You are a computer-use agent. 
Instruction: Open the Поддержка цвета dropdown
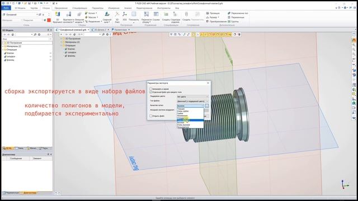[x=192, y=97]
